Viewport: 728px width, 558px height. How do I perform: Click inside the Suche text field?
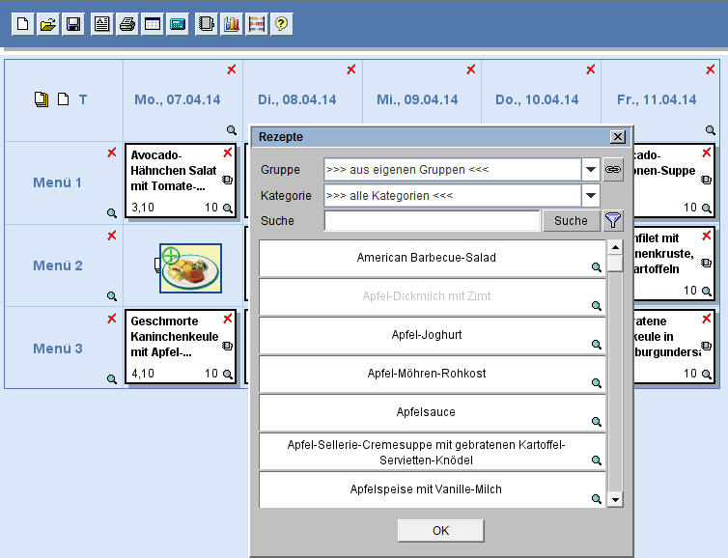pos(432,221)
